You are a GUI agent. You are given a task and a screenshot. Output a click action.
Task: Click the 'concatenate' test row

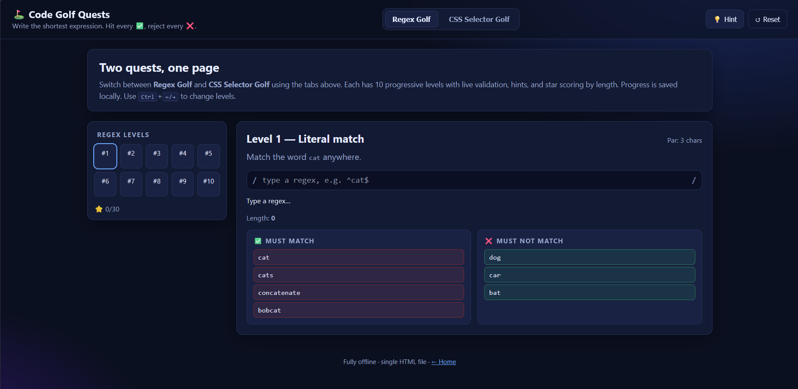(359, 292)
